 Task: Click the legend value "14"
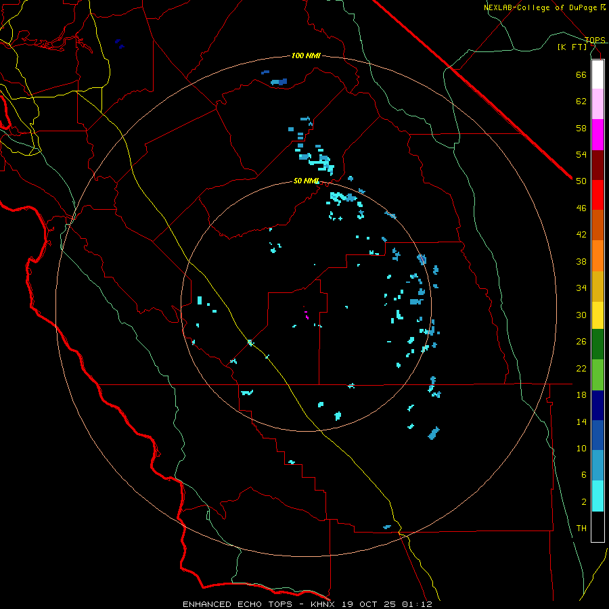click(x=581, y=422)
